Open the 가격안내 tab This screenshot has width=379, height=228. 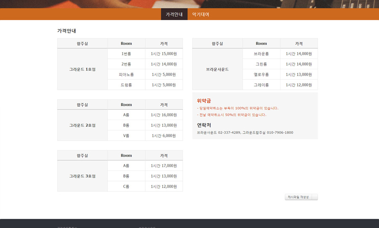pos(174,14)
